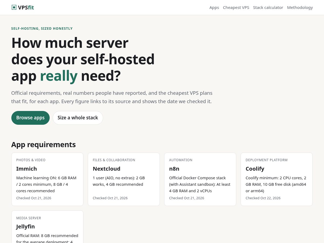Click the Official requirements intro paragraph
Screen dimensions: 324x243
[x=112, y=97]
